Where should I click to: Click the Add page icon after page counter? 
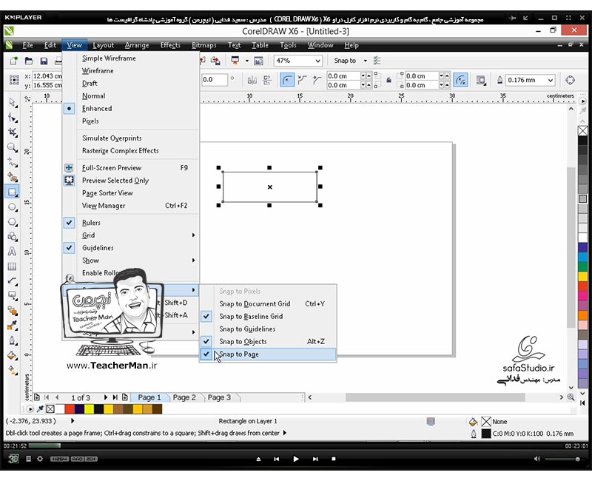coord(124,397)
